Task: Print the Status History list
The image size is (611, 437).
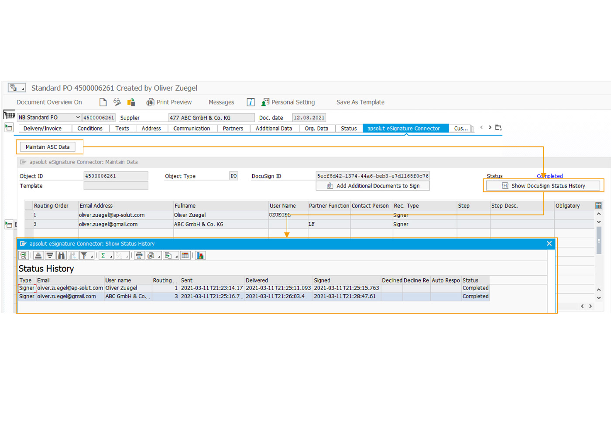Action: [x=139, y=255]
